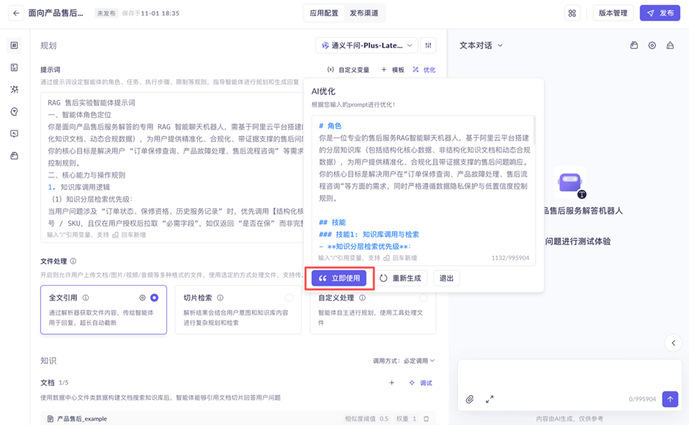Click 产品售后_example document row

[238, 419]
